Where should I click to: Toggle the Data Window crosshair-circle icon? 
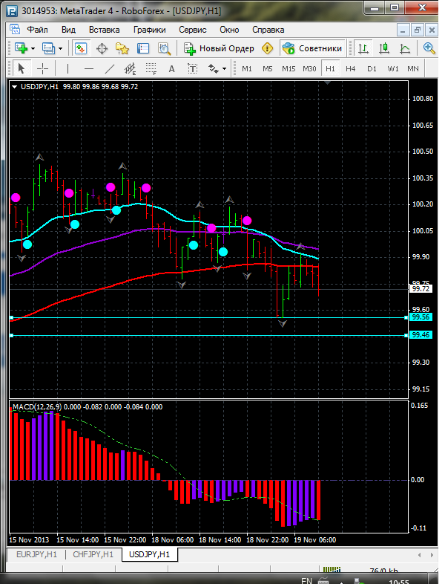point(102,48)
